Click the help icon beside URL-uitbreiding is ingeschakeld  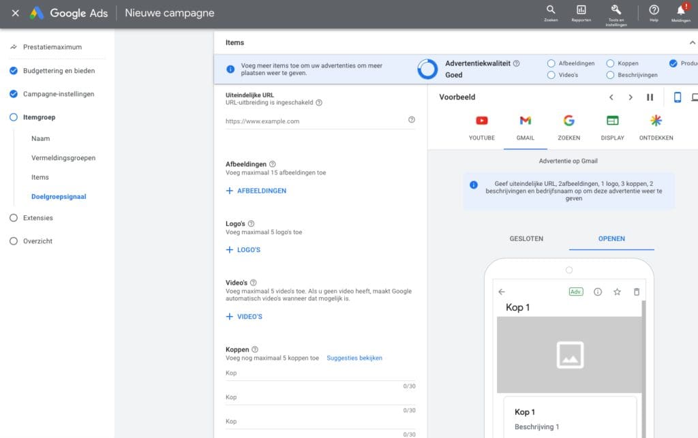319,103
